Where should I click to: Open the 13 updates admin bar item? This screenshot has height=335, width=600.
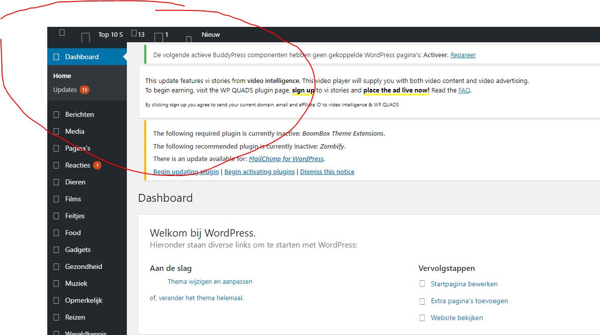pyautogui.click(x=138, y=34)
